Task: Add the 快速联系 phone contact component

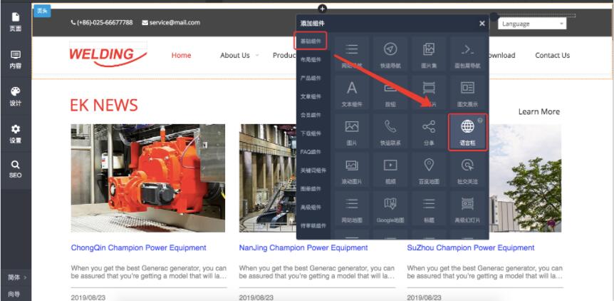Action: pos(390,131)
